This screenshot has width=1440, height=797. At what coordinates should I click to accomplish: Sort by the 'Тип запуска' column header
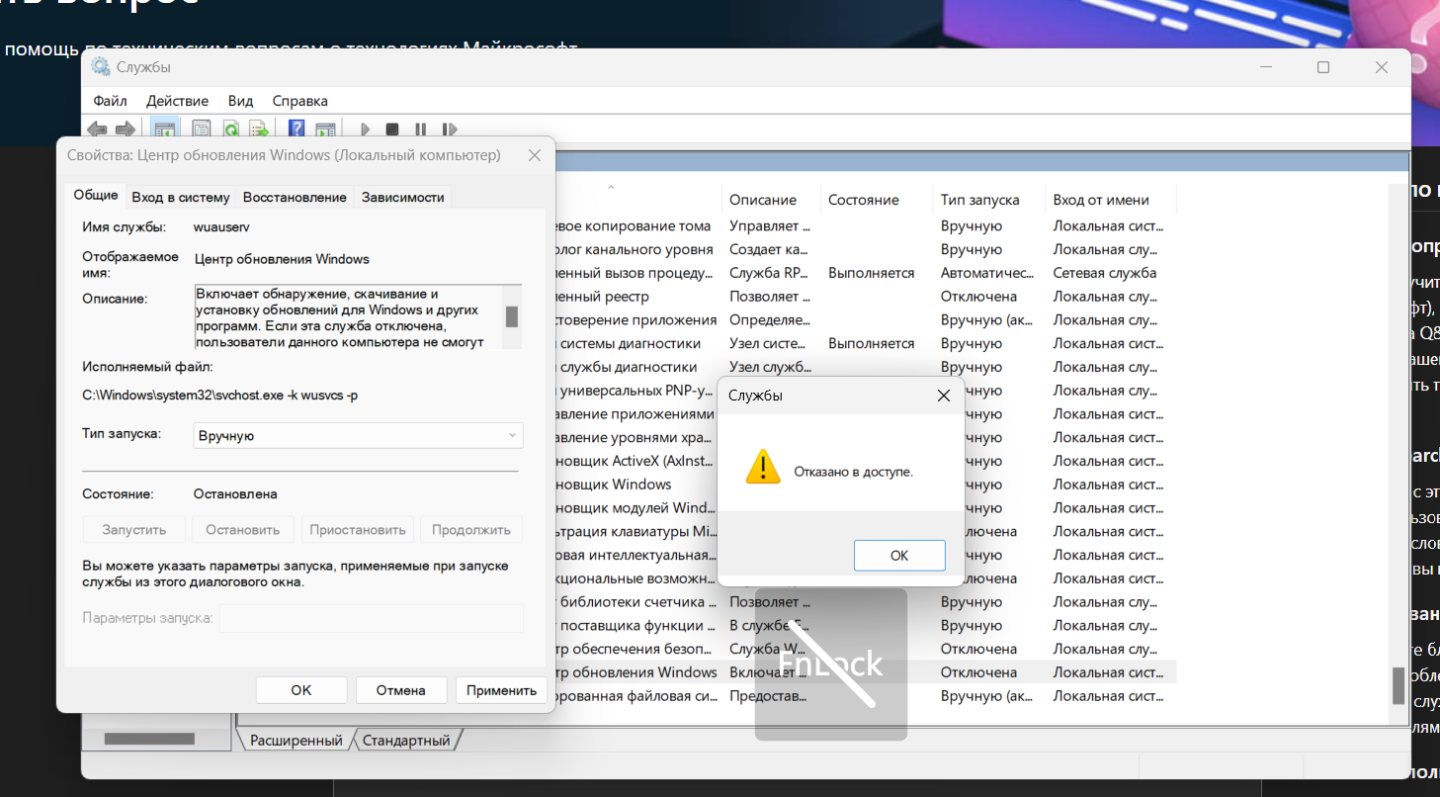[979, 200]
